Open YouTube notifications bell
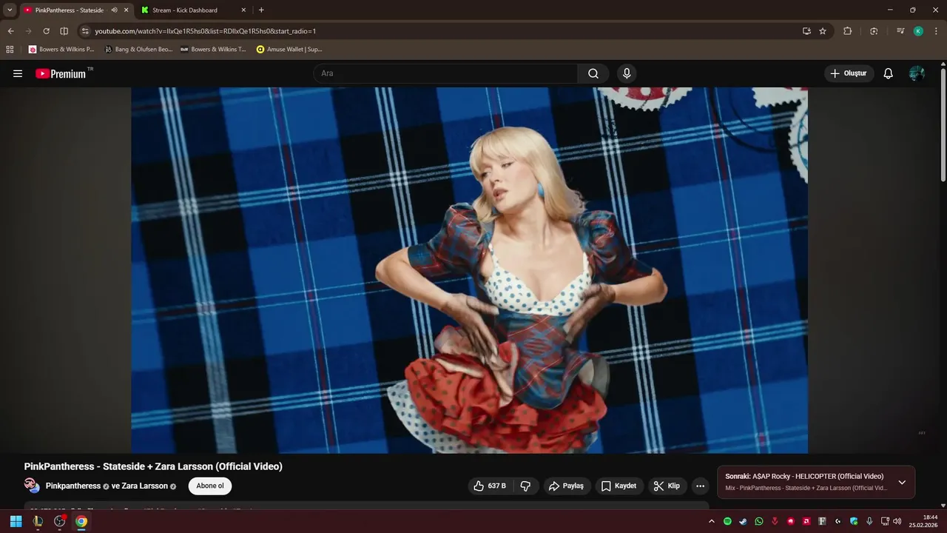 (x=889, y=73)
